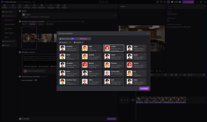Screen dimensions: 207x122
Task: Switch to Bibliothek voice tab
Action: 83,39
